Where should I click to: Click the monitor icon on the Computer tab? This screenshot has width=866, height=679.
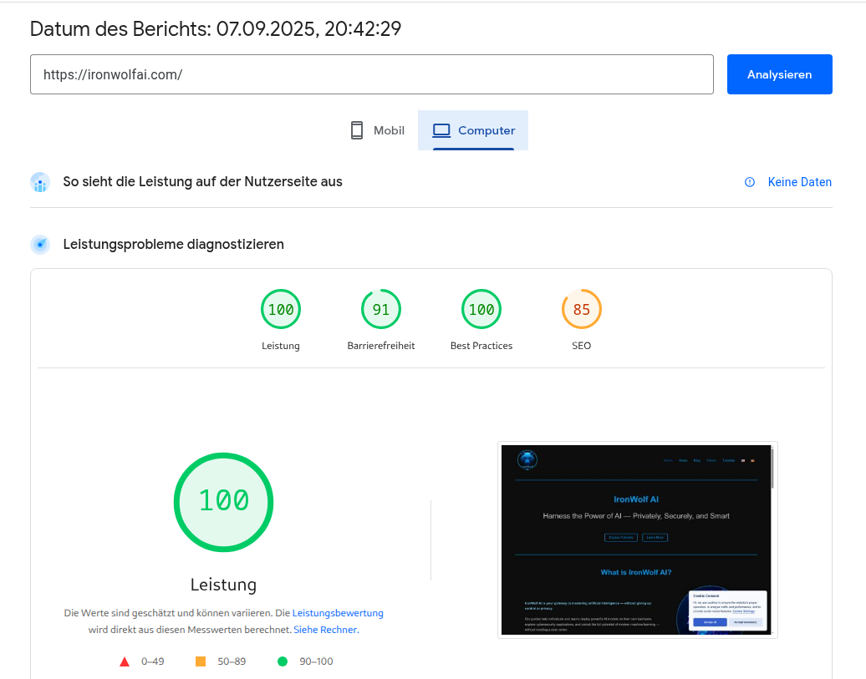[x=441, y=130]
